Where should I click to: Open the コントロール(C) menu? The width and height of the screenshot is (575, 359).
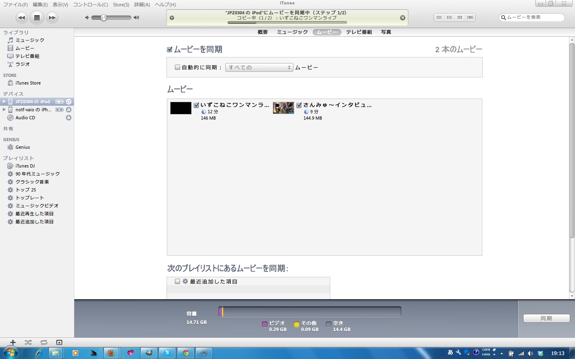point(90,5)
